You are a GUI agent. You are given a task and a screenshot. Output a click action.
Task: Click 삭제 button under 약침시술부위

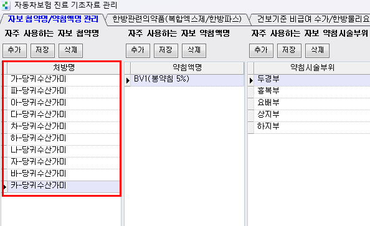pyautogui.click(x=318, y=50)
